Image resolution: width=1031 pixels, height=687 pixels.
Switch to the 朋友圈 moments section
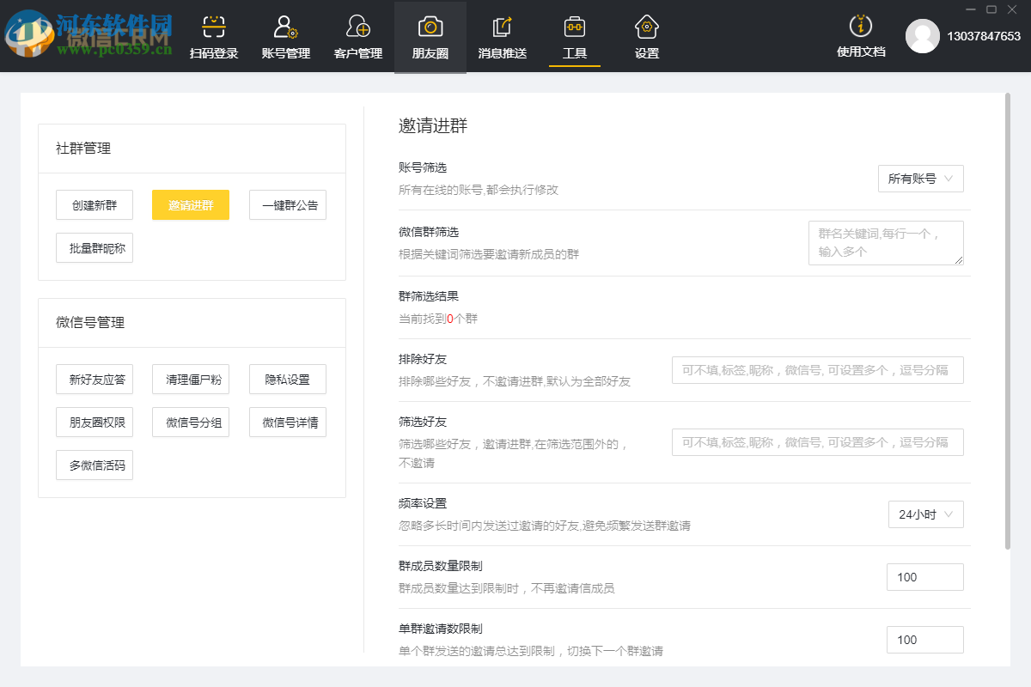point(430,37)
